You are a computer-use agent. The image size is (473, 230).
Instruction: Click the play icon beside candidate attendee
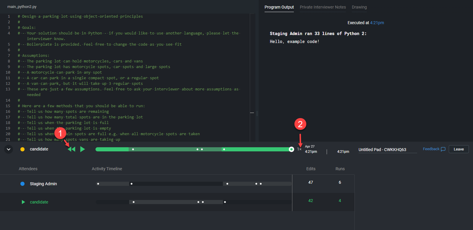click(x=23, y=202)
